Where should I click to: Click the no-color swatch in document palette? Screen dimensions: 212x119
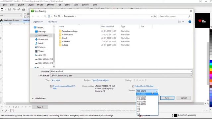coord(12,111)
